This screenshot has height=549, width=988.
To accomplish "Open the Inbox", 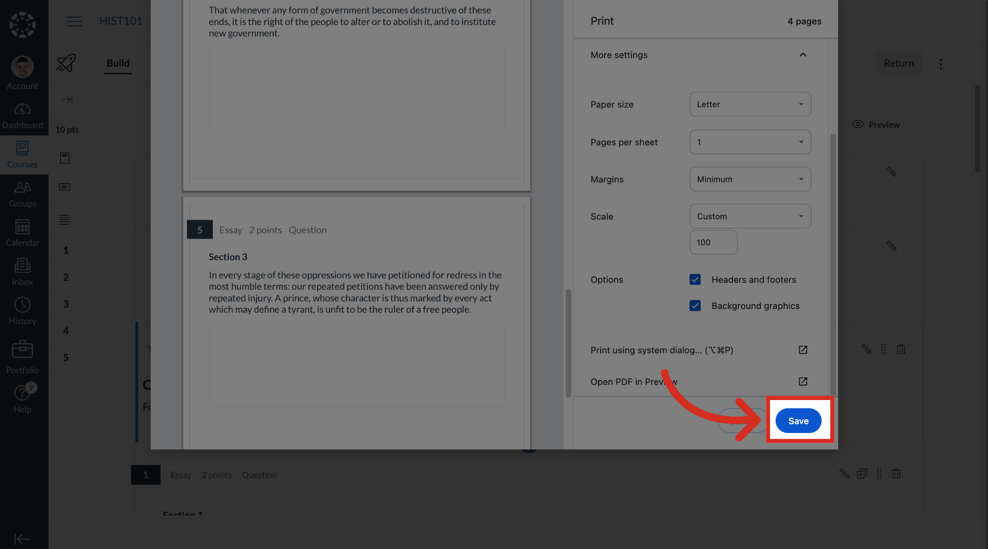I will (x=22, y=272).
